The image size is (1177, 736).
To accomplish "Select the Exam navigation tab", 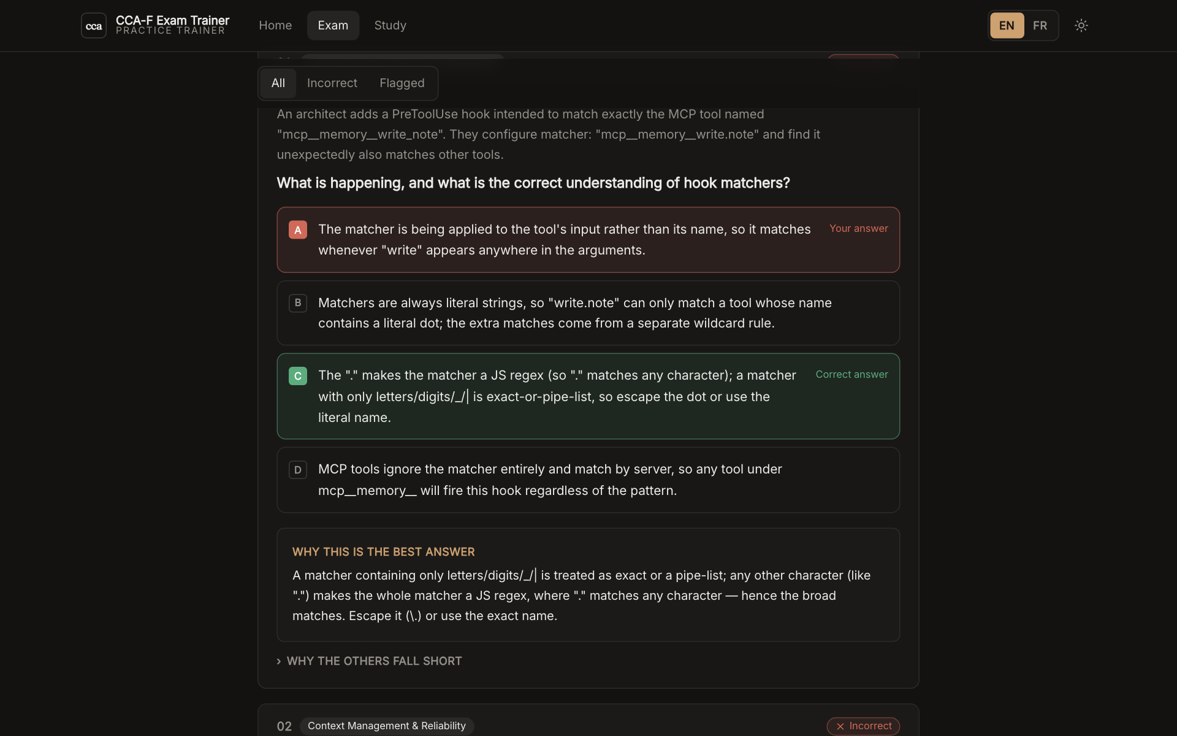I will pyautogui.click(x=333, y=26).
